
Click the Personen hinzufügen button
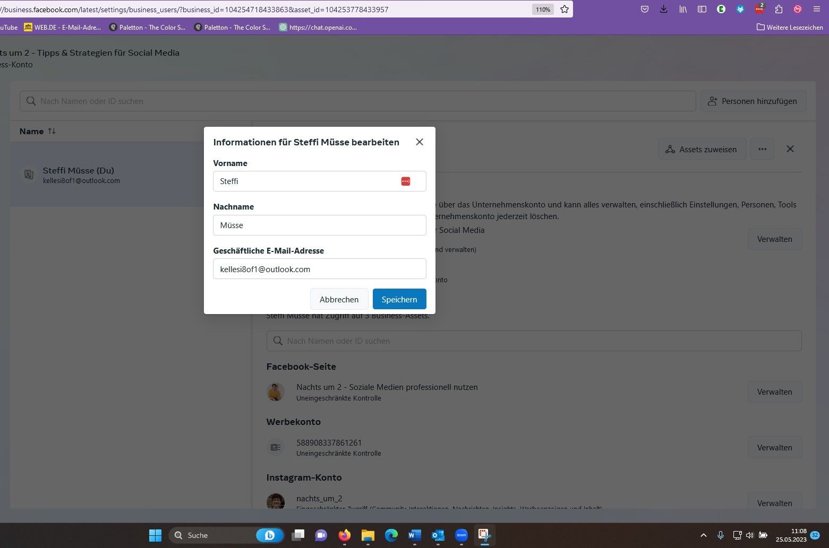pyautogui.click(x=754, y=101)
